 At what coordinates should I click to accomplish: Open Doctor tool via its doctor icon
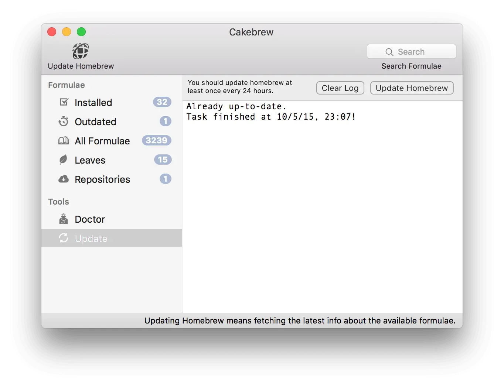64,219
